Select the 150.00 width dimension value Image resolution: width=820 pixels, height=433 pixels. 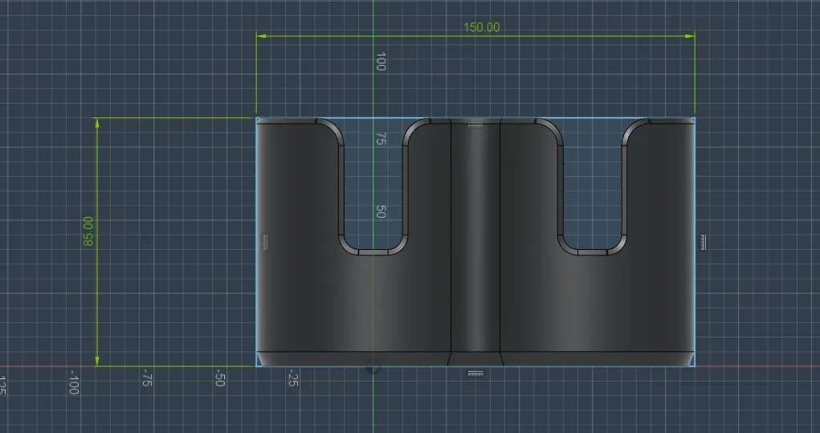coord(481,27)
